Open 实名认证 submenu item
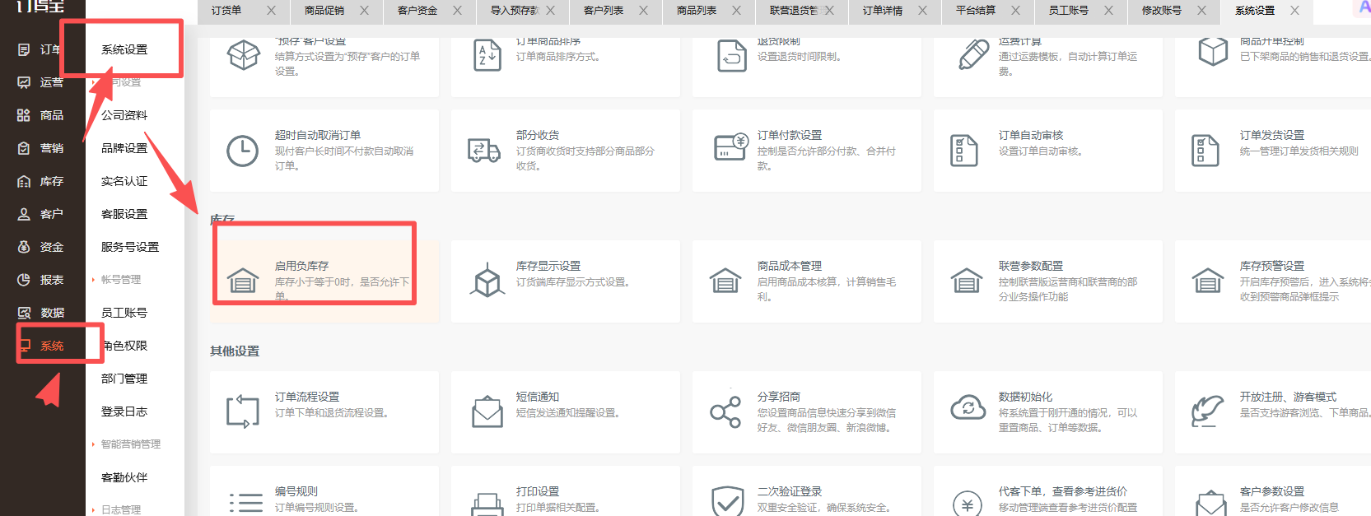 click(x=124, y=181)
